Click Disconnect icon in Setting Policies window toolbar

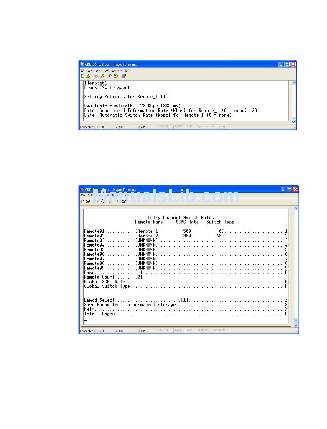click(x=102, y=76)
